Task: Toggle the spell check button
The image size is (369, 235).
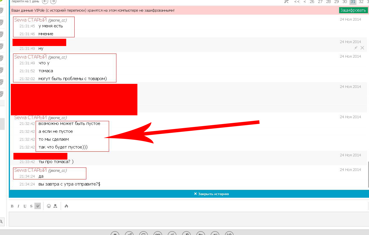Action: point(37,206)
